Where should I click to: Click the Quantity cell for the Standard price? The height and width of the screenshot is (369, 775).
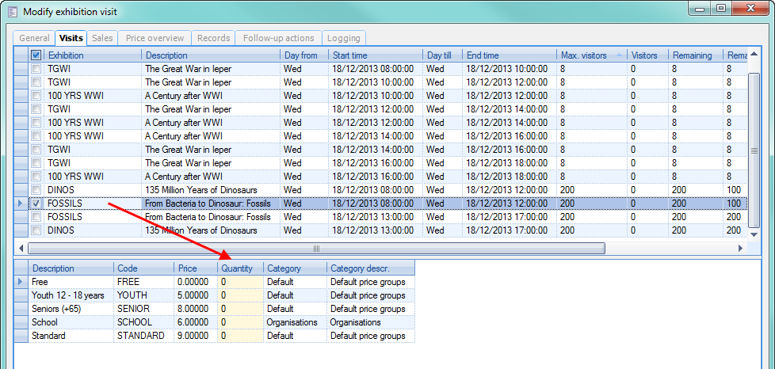(x=240, y=336)
